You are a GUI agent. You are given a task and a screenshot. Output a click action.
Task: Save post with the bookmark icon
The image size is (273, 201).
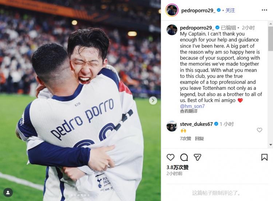tap(264, 157)
